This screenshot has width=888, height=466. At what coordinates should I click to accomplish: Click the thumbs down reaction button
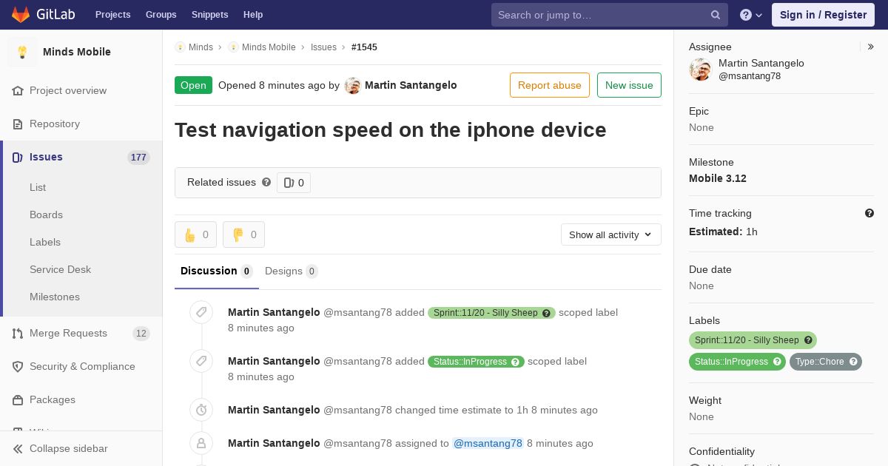point(243,234)
